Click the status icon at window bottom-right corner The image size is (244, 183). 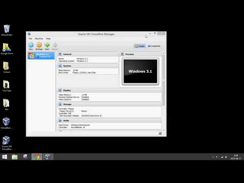pyautogui.click(x=160, y=133)
